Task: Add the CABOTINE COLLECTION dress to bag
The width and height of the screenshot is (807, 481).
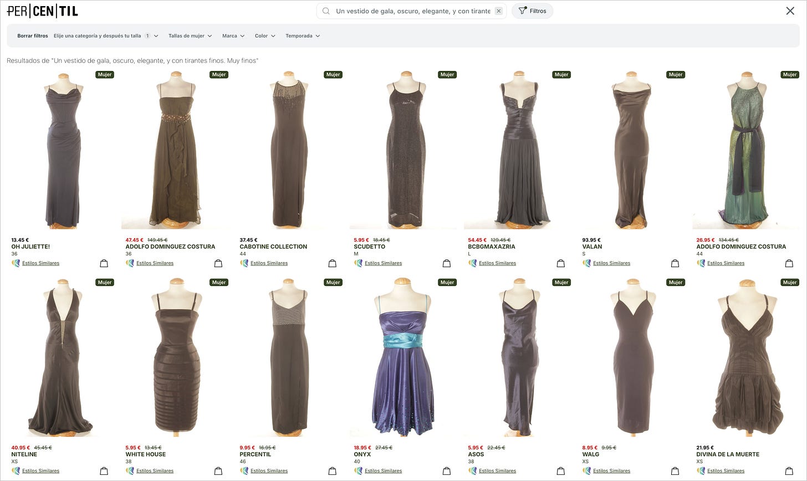Action: (x=333, y=263)
